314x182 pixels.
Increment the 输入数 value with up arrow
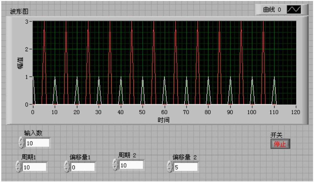click(21, 140)
